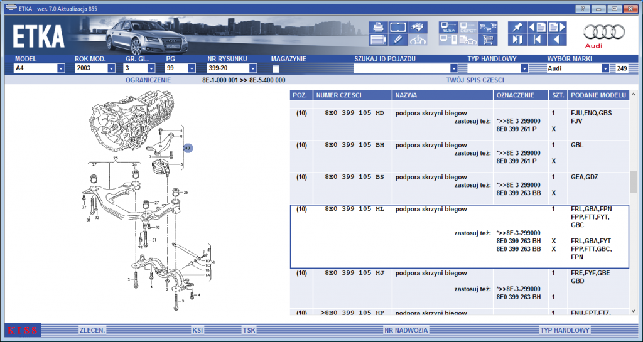Click the parts list vertical scrollbar thumb
This screenshot has height=342, width=643.
(633, 182)
